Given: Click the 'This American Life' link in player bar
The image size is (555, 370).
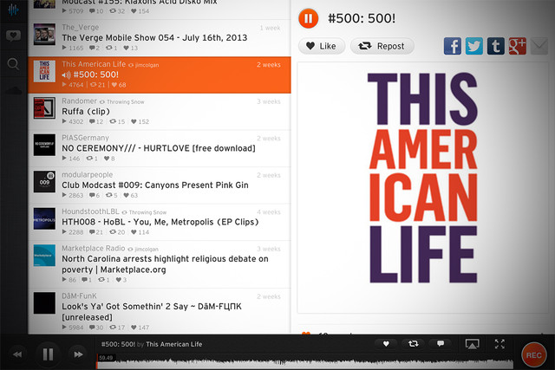Looking at the screenshot, I should click(x=173, y=344).
